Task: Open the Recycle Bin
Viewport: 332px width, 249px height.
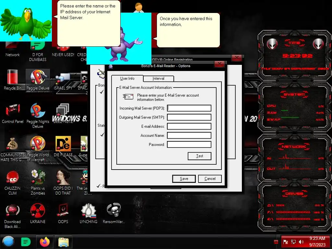Action: pyautogui.click(x=13, y=80)
